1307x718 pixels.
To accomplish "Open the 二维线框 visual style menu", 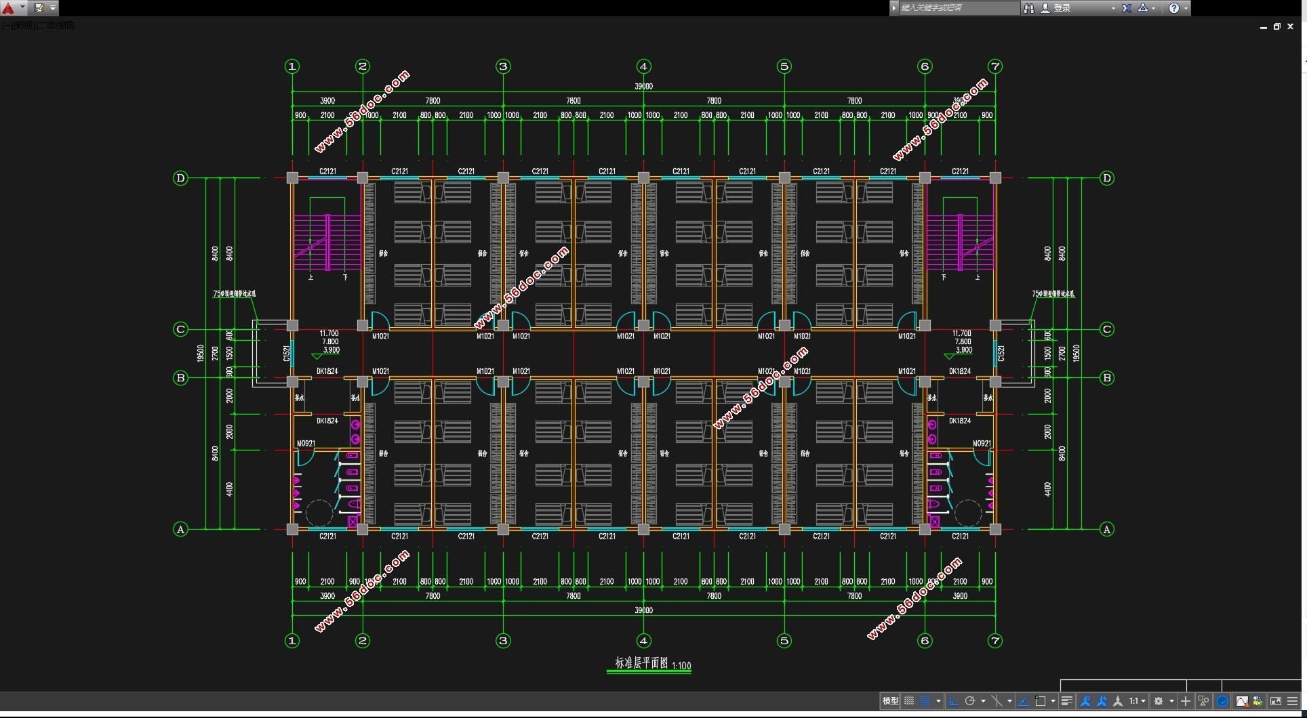I will click(x=55, y=25).
